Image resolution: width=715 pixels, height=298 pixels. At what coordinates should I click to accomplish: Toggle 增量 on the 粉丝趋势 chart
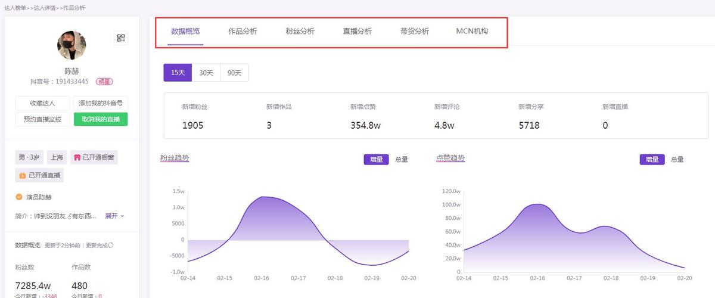[x=376, y=160]
